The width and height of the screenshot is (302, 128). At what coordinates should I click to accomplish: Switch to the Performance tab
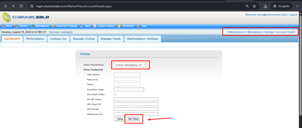point(35,39)
